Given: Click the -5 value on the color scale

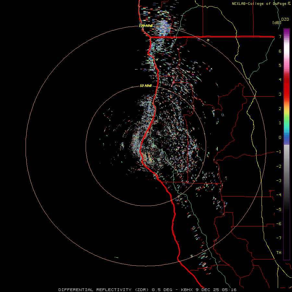Looking at the screenshot, I should tap(279, 210).
